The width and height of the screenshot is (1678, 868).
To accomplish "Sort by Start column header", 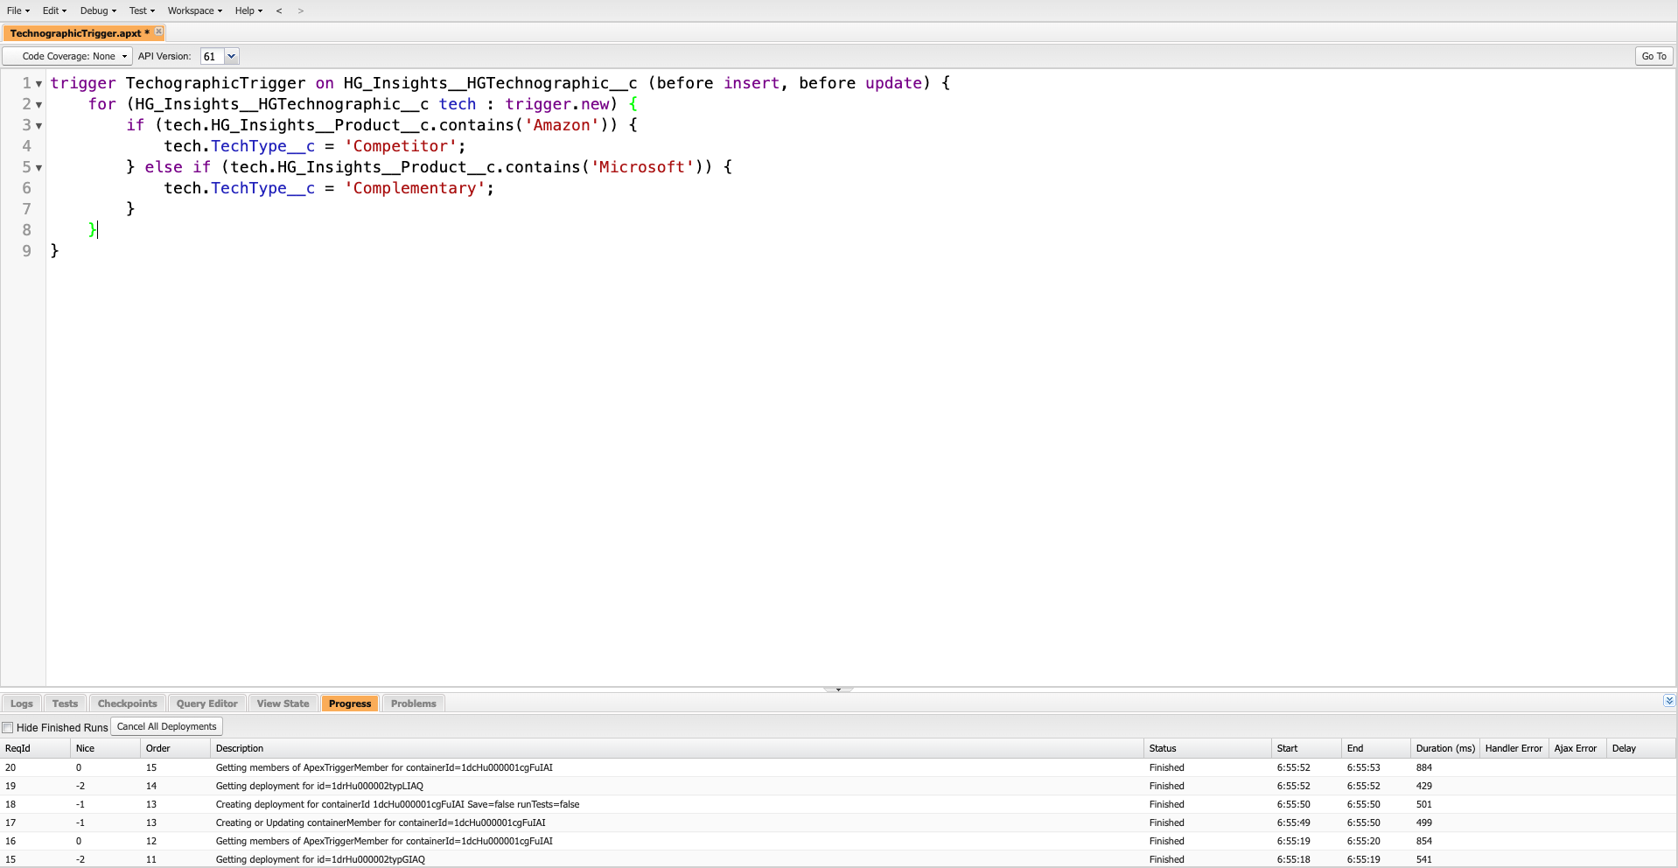I will point(1306,748).
